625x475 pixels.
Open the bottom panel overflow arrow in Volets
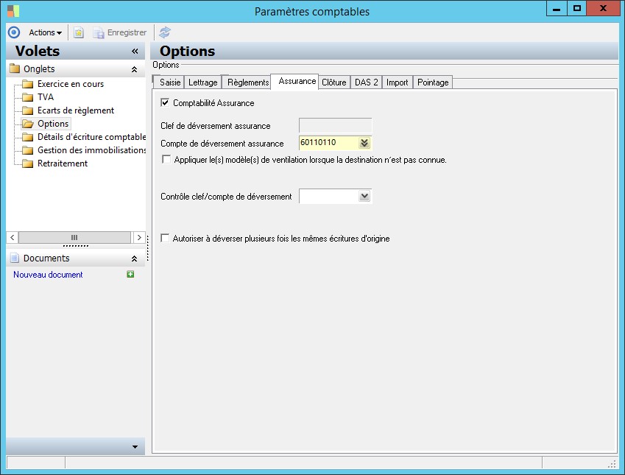(135, 447)
